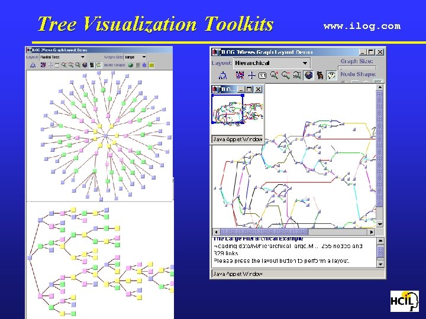Click the HCIL logo
The image size is (426, 319).
coord(405,301)
